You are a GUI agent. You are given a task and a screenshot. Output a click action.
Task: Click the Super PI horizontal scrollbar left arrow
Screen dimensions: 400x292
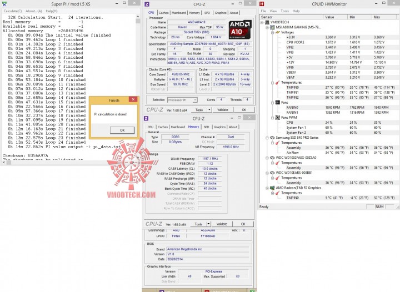pos(3,163)
